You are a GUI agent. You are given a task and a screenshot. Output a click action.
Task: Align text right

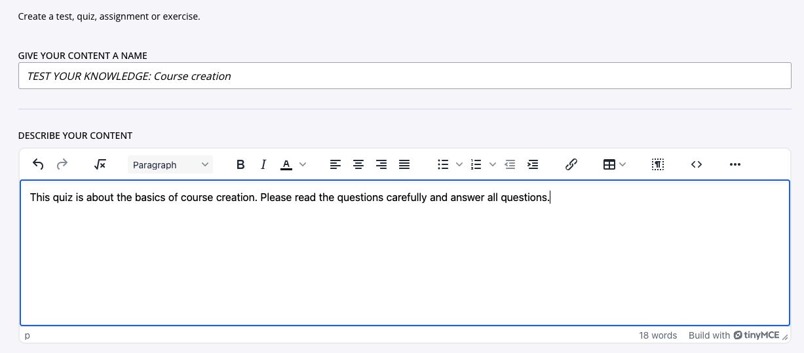381,164
